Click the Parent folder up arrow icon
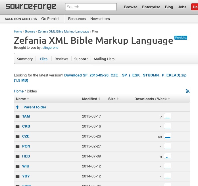Screen dimensions: 198x186 [17, 107]
